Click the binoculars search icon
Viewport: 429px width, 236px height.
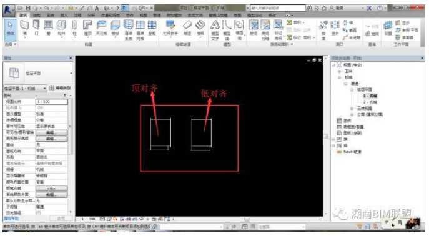point(310,8)
